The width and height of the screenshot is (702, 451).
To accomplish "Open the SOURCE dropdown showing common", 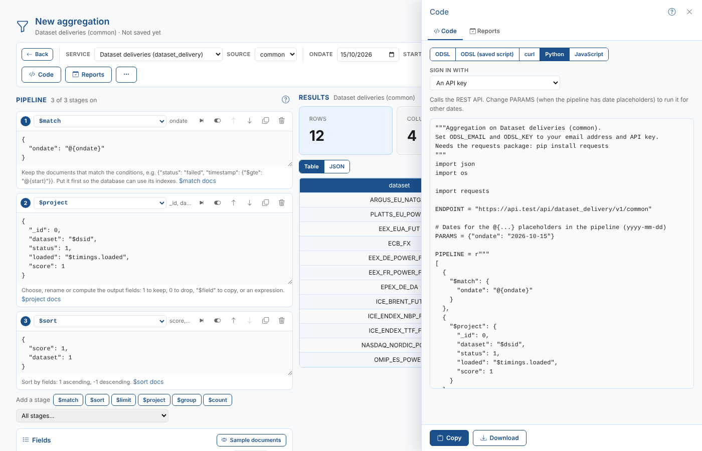I will [276, 54].
